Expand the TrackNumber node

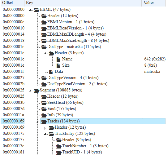pos(52,147)
